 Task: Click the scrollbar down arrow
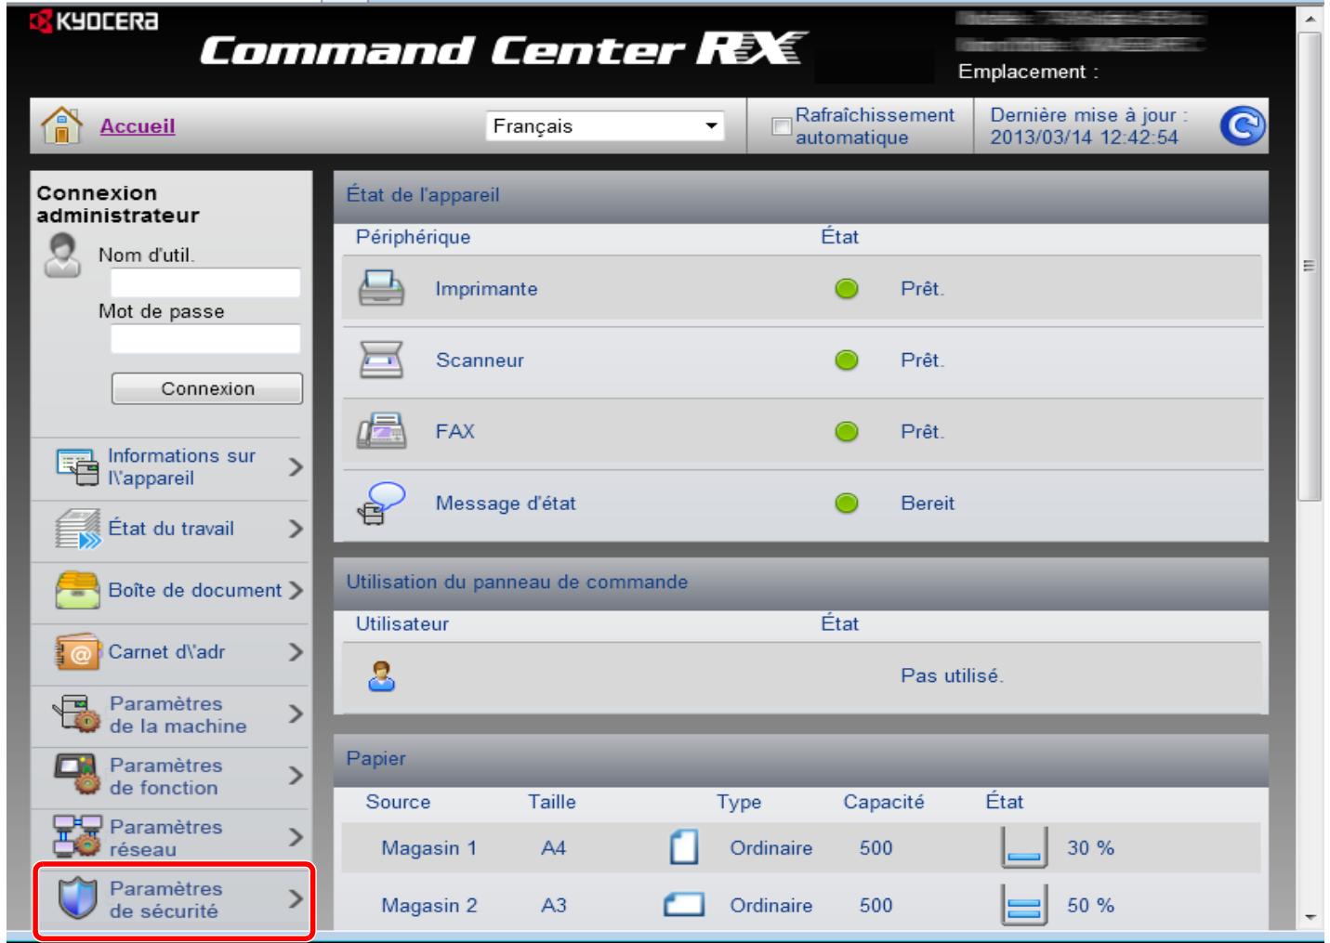pos(1310,917)
